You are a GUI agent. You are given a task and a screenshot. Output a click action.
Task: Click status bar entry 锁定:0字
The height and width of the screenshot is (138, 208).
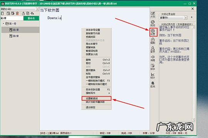coord(105,133)
